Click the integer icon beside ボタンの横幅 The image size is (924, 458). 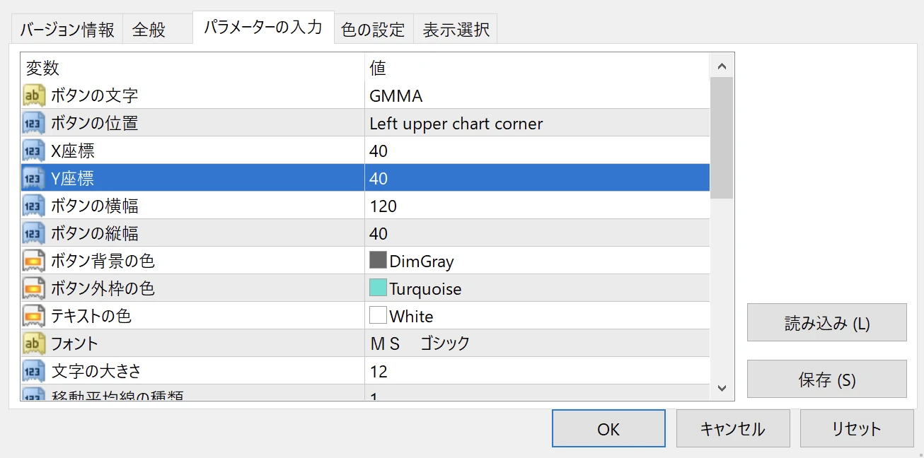click(32, 206)
